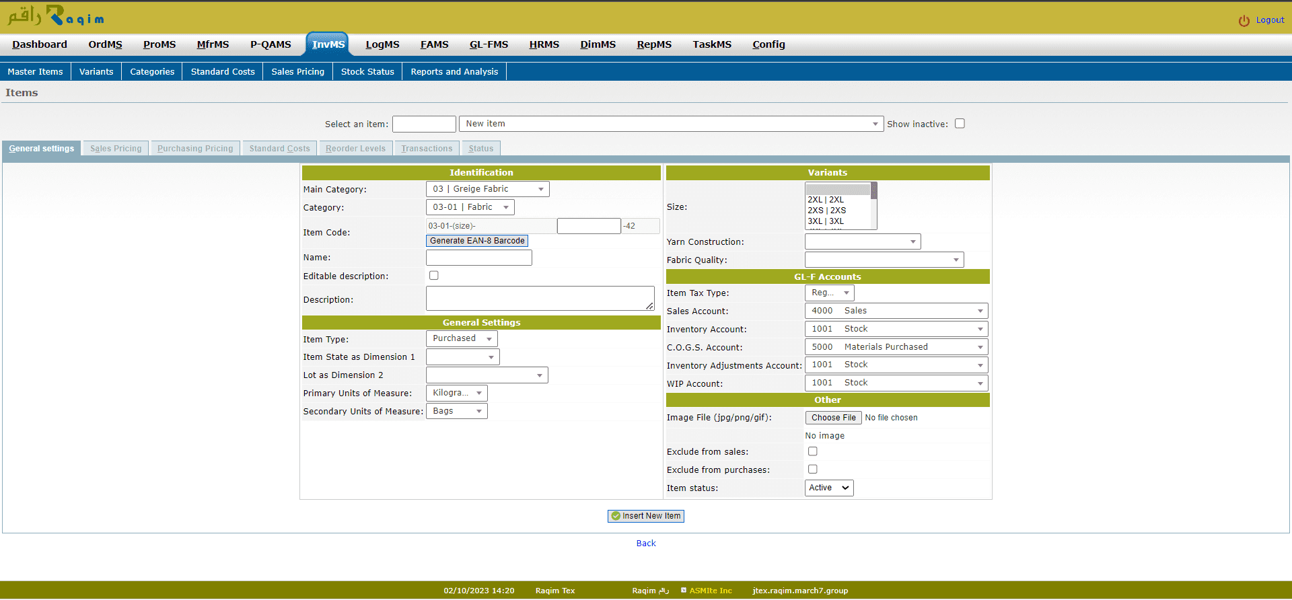Viewport: 1292px width, 600px height.
Task: Open the MfrMS module
Action: (213, 44)
